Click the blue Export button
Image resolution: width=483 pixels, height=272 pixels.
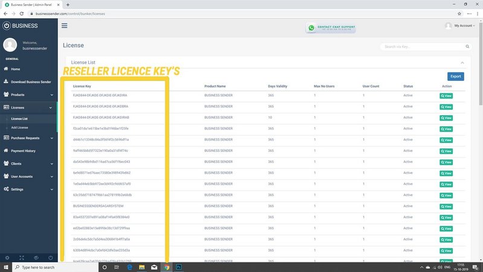456,77
